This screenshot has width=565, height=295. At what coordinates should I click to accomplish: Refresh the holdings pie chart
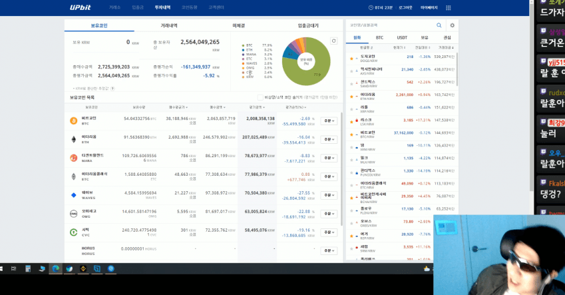[x=333, y=41]
